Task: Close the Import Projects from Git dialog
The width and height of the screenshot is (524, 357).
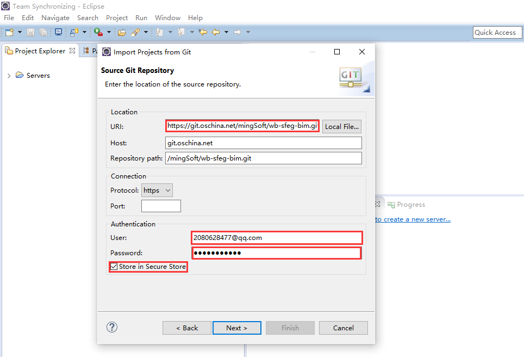Action: pyautogui.click(x=362, y=52)
